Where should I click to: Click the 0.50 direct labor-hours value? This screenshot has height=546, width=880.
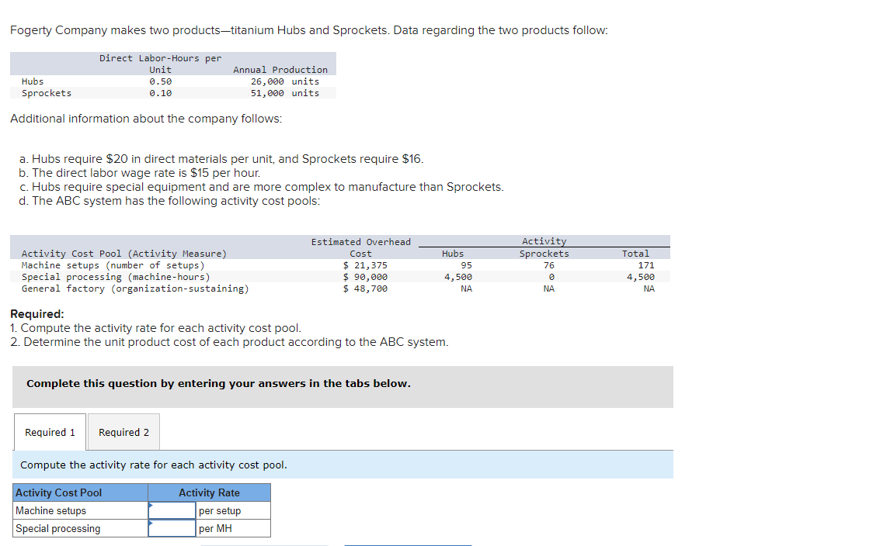coord(161,82)
